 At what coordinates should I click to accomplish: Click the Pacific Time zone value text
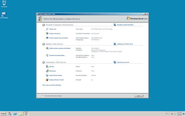coord(102,29)
